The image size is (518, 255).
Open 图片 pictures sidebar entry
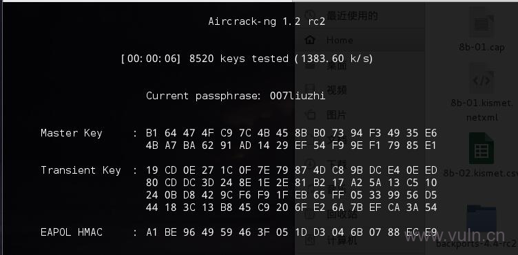pos(337,115)
